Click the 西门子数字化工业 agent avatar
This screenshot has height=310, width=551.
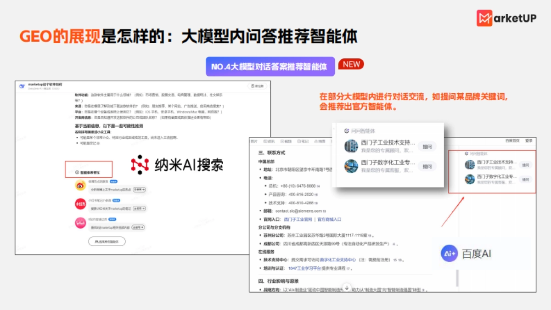click(351, 166)
